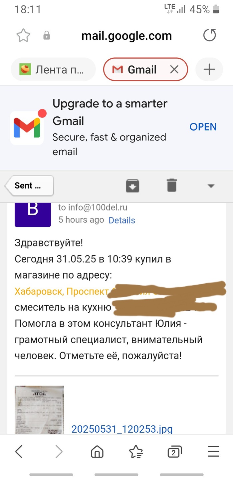Open the browser hamburger menu
The width and height of the screenshot is (233, 480).
coord(213,452)
